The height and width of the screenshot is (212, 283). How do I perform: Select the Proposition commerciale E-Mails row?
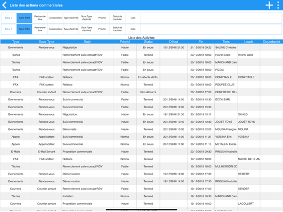tap(141, 152)
